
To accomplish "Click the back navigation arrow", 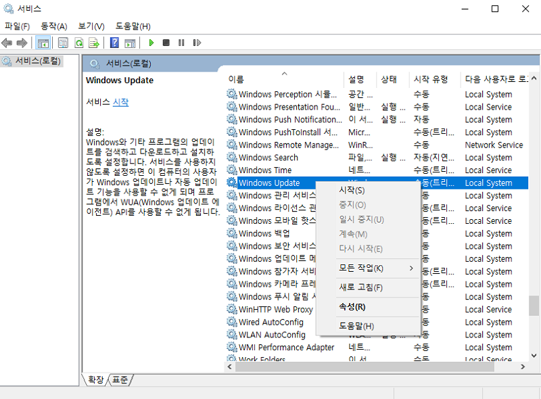I will click(x=7, y=43).
